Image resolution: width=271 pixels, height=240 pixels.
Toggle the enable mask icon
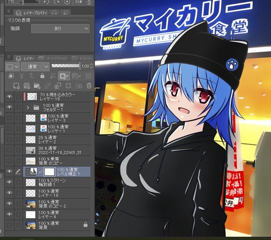[x=64, y=76]
